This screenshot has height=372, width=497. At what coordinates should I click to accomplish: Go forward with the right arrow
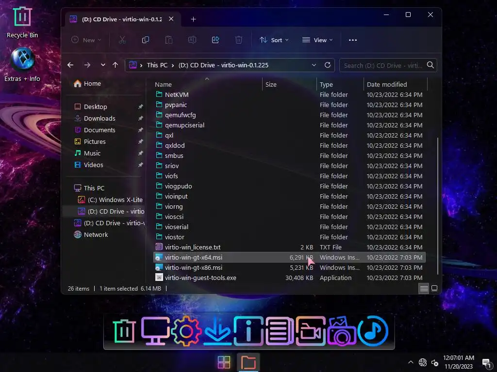[x=87, y=65]
